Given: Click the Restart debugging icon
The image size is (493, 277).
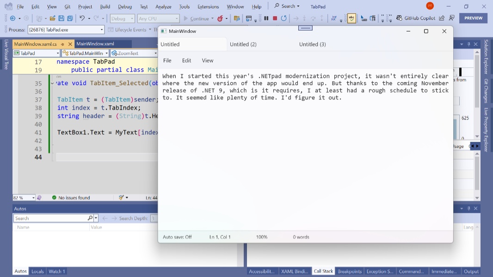Looking at the screenshot, I should 283,19.
